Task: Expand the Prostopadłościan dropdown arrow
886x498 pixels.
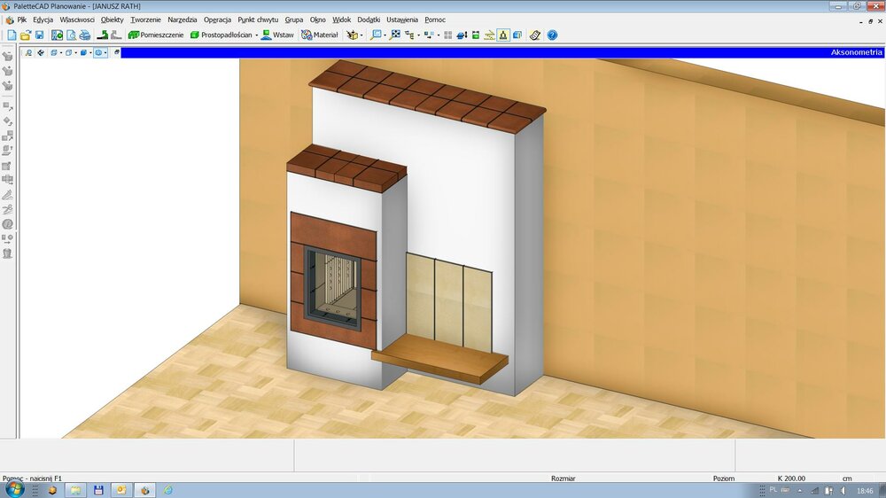Action: (x=256, y=35)
